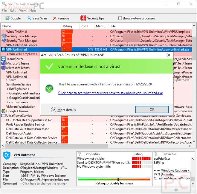This screenshot has height=194, width=197.
Task: Sort the list by the Mem... column header
Action: (x=102, y=26)
